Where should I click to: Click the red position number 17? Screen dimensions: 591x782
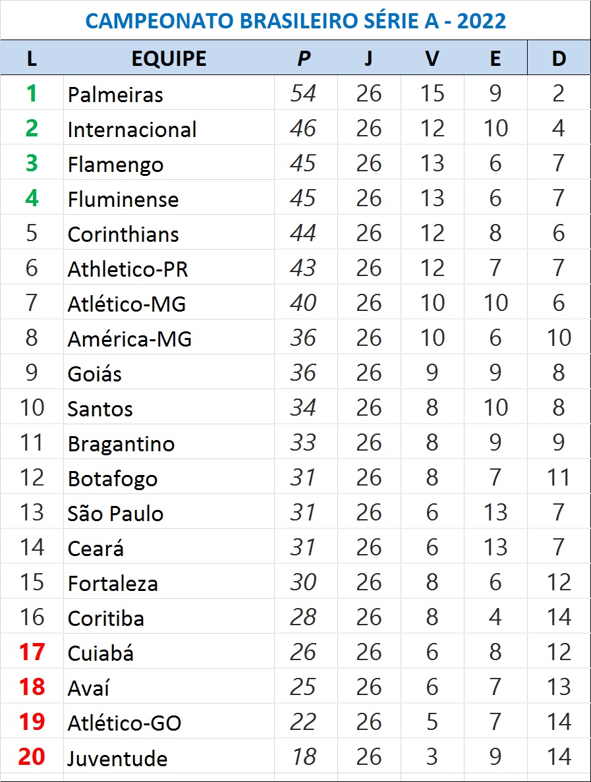(x=32, y=652)
